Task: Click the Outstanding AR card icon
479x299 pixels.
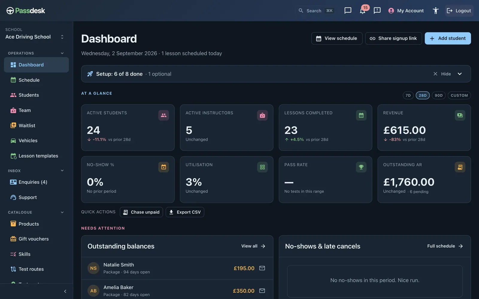Action: tap(460, 167)
